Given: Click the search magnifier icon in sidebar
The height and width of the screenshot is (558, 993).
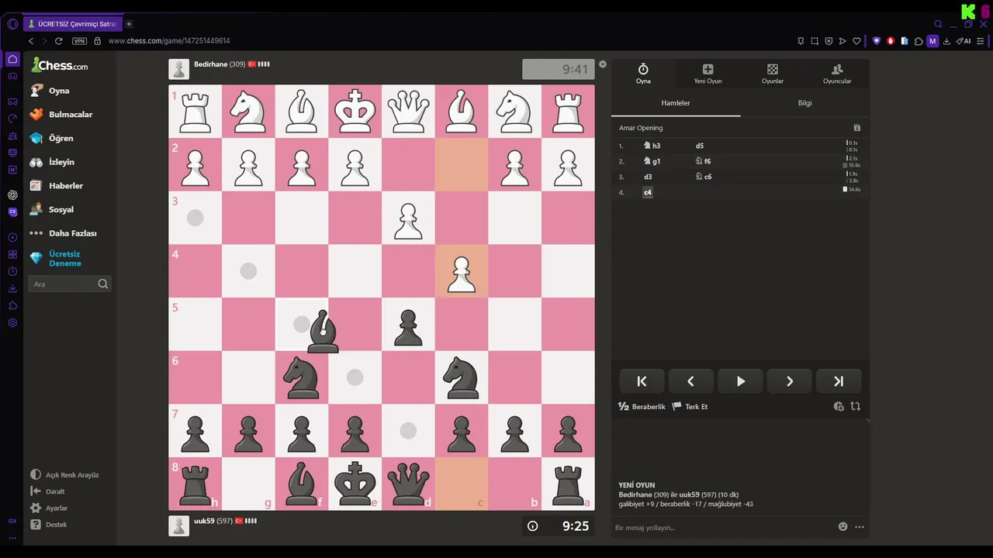Looking at the screenshot, I should coord(103,284).
